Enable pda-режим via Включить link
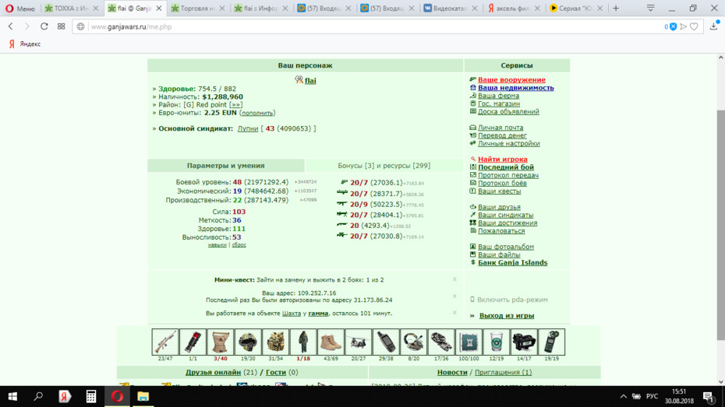 click(x=512, y=300)
